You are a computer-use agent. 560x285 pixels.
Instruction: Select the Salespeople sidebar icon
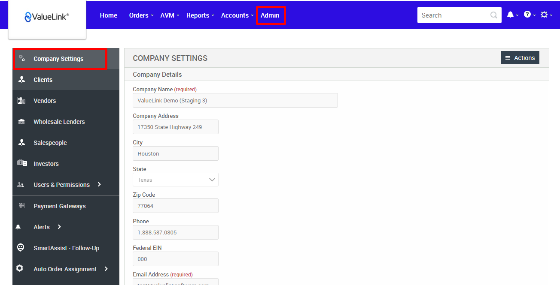pyautogui.click(x=22, y=142)
